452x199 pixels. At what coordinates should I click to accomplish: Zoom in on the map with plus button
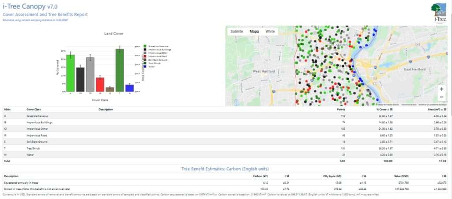point(441,89)
